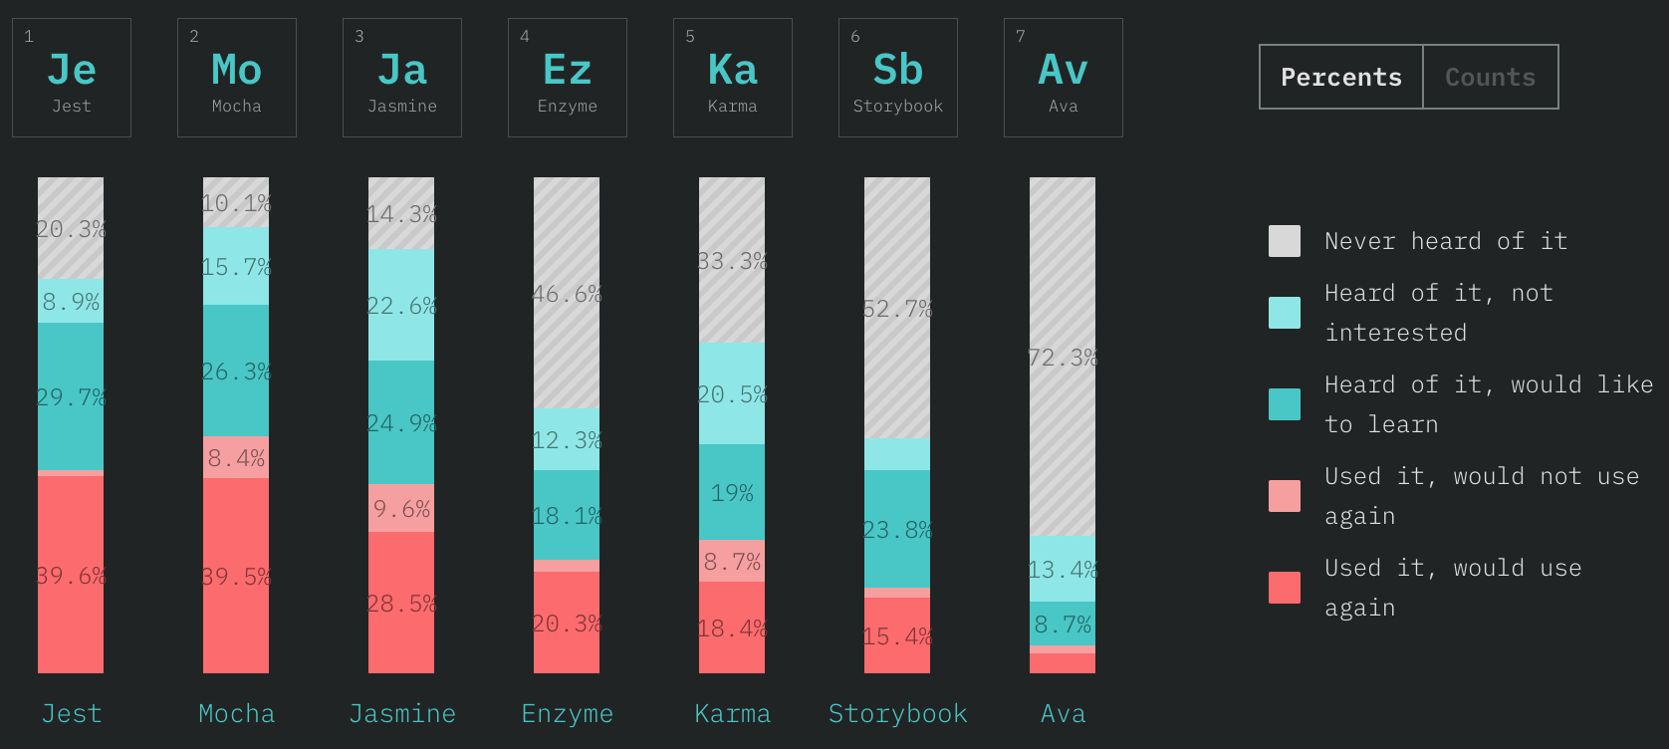Click the Heard of it, not interested swatch

tap(1285, 313)
